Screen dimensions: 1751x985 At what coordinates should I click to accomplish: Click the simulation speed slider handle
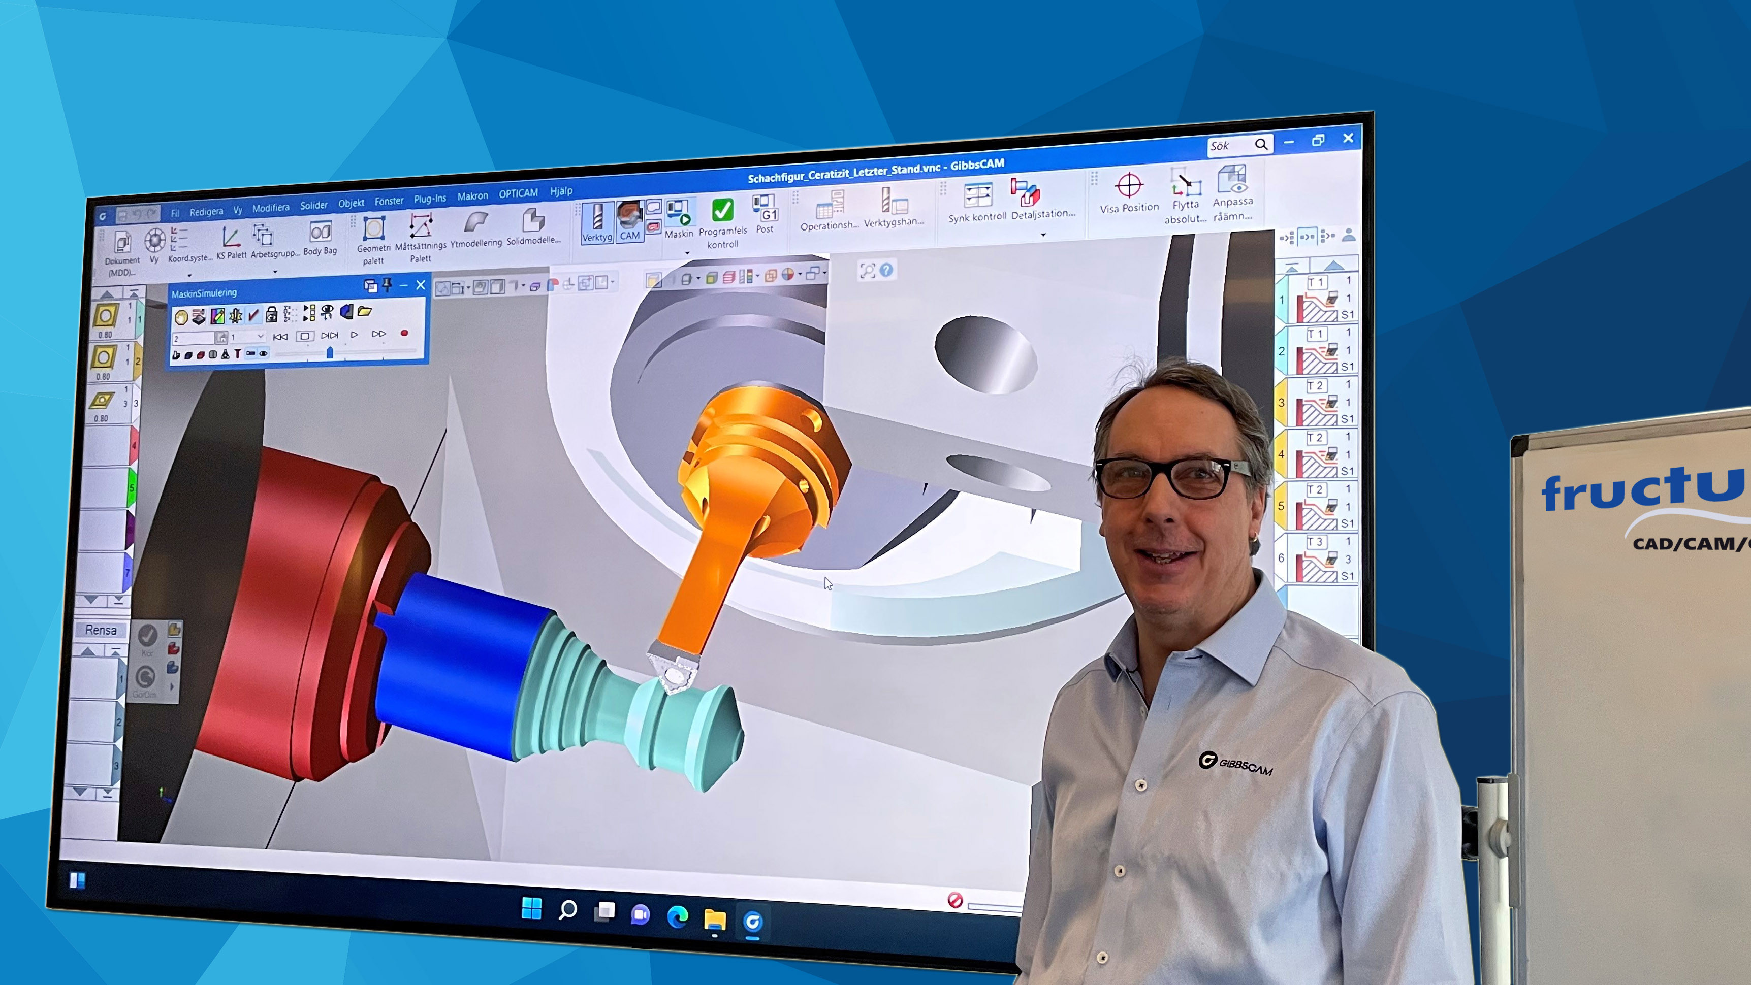pyautogui.click(x=330, y=352)
